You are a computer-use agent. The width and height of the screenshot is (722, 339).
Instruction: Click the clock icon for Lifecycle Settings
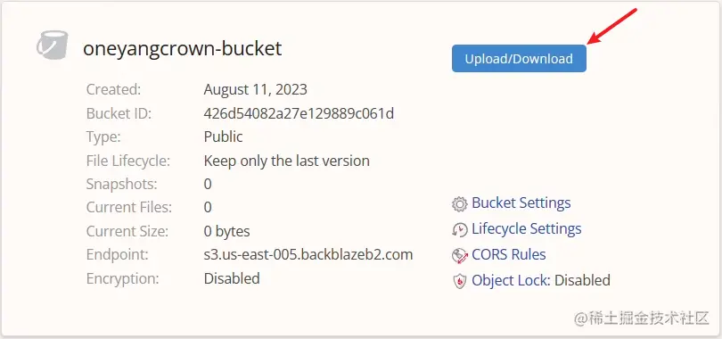coord(460,229)
